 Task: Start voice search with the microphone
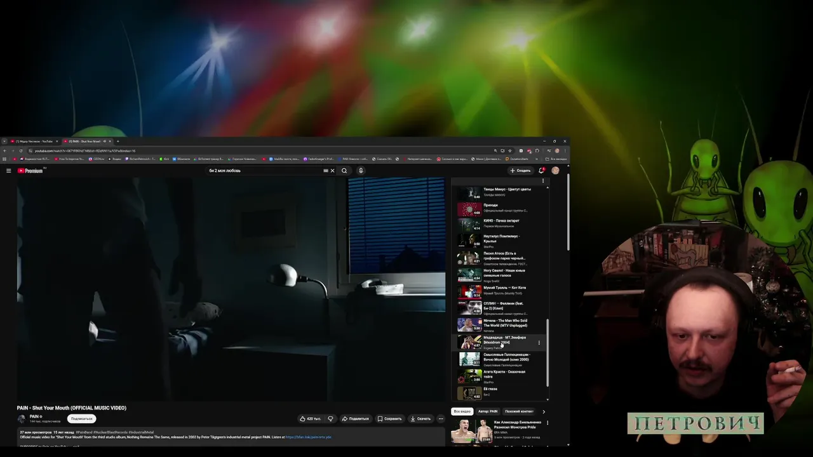pyautogui.click(x=361, y=171)
